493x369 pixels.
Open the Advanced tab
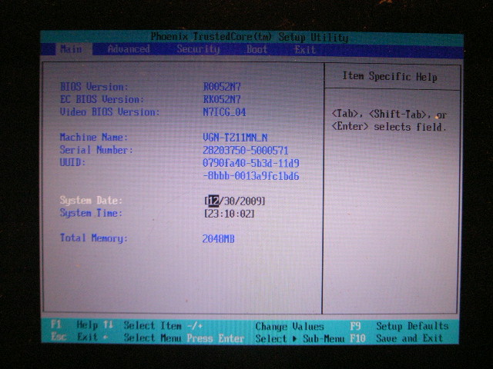129,49
